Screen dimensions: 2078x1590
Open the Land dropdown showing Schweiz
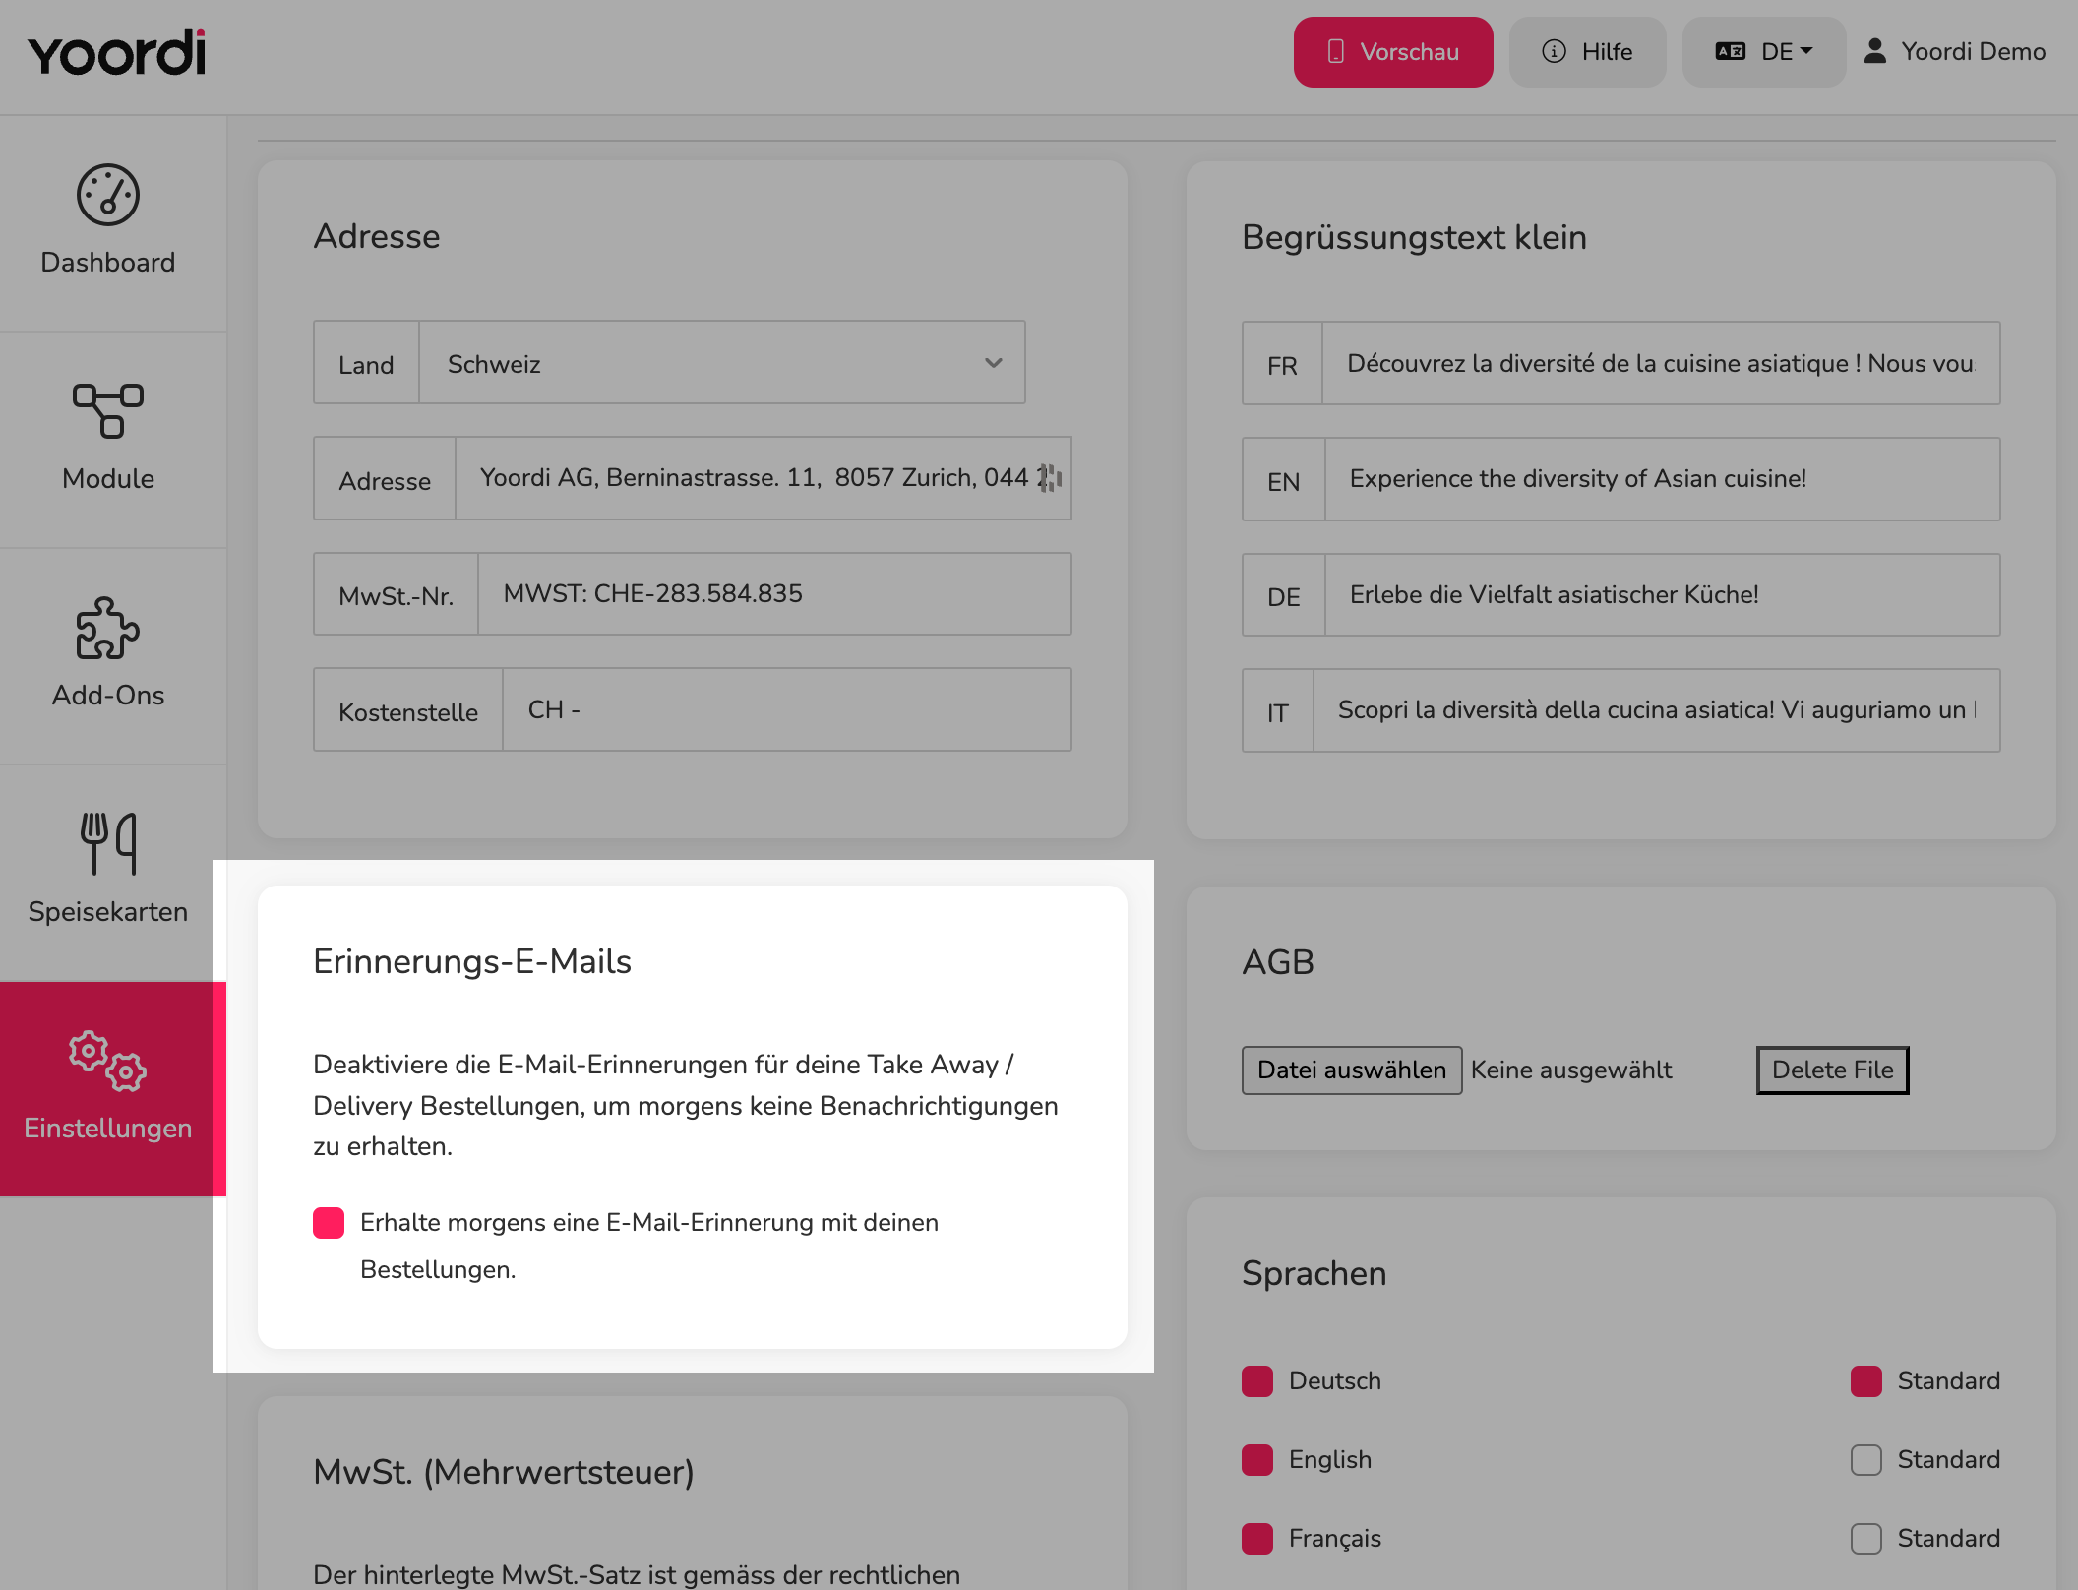click(722, 363)
